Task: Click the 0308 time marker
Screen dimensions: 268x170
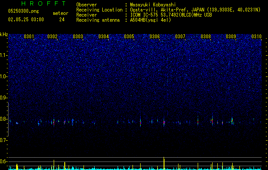Action: pyautogui.click(x=206, y=37)
